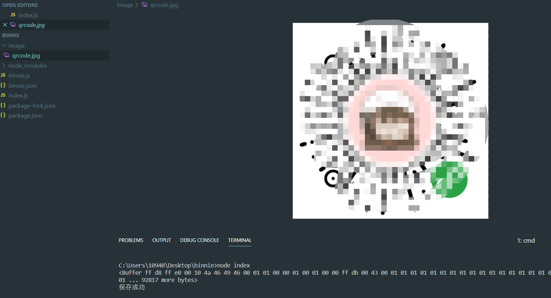Click braces icon beside package-lock.json
Viewport: 551px width, 298px height.
coord(3,105)
